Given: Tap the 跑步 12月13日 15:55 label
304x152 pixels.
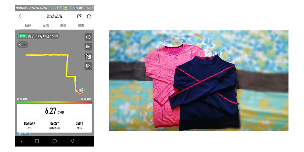Looking at the screenshot, I should coord(43,36).
